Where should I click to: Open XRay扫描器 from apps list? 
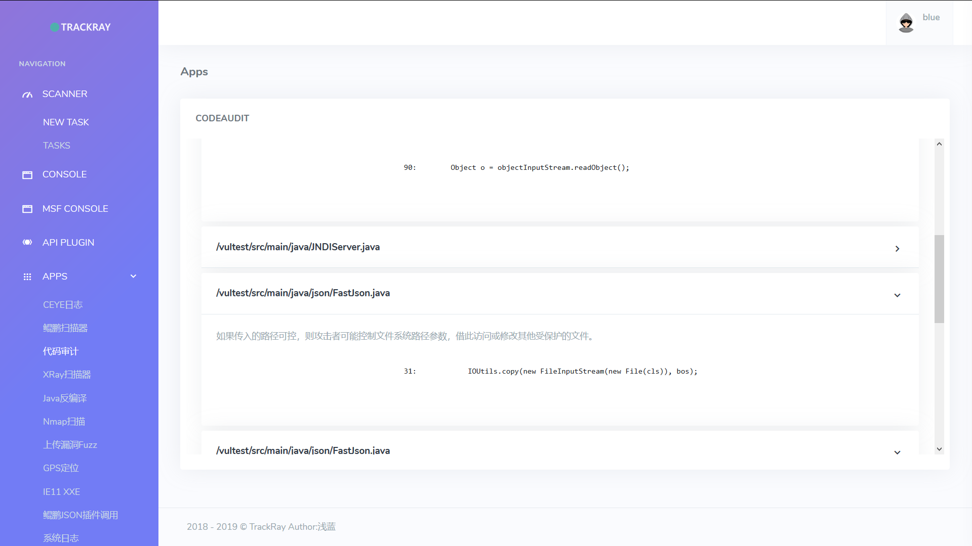click(67, 375)
